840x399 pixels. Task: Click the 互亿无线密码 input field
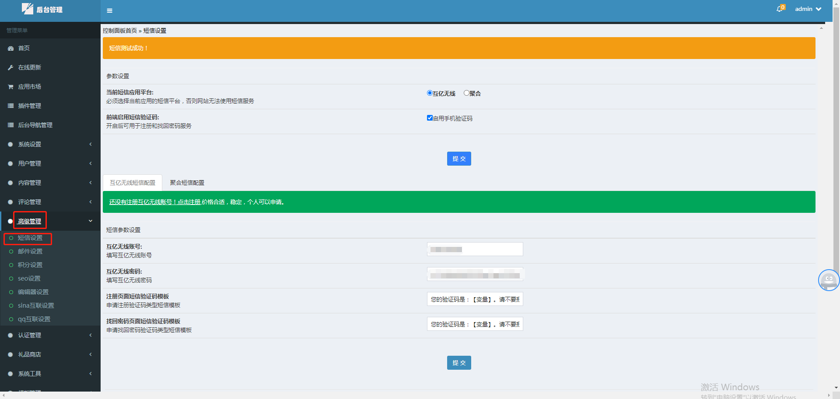pos(475,274)
